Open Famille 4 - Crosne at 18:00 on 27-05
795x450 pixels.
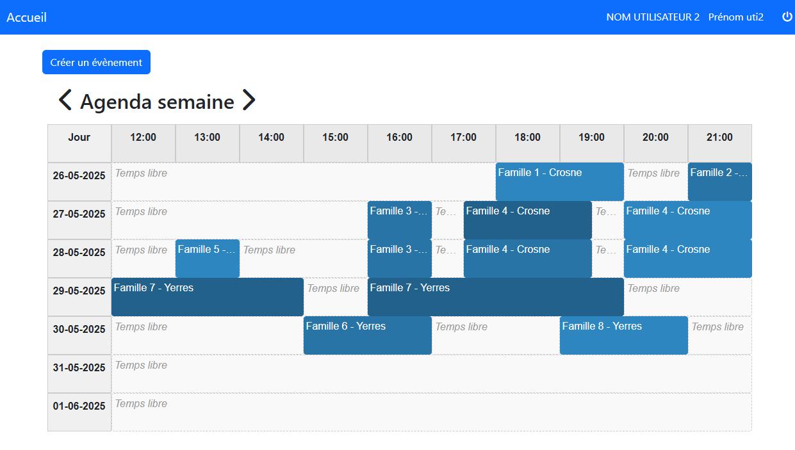(x=527, y=220)
